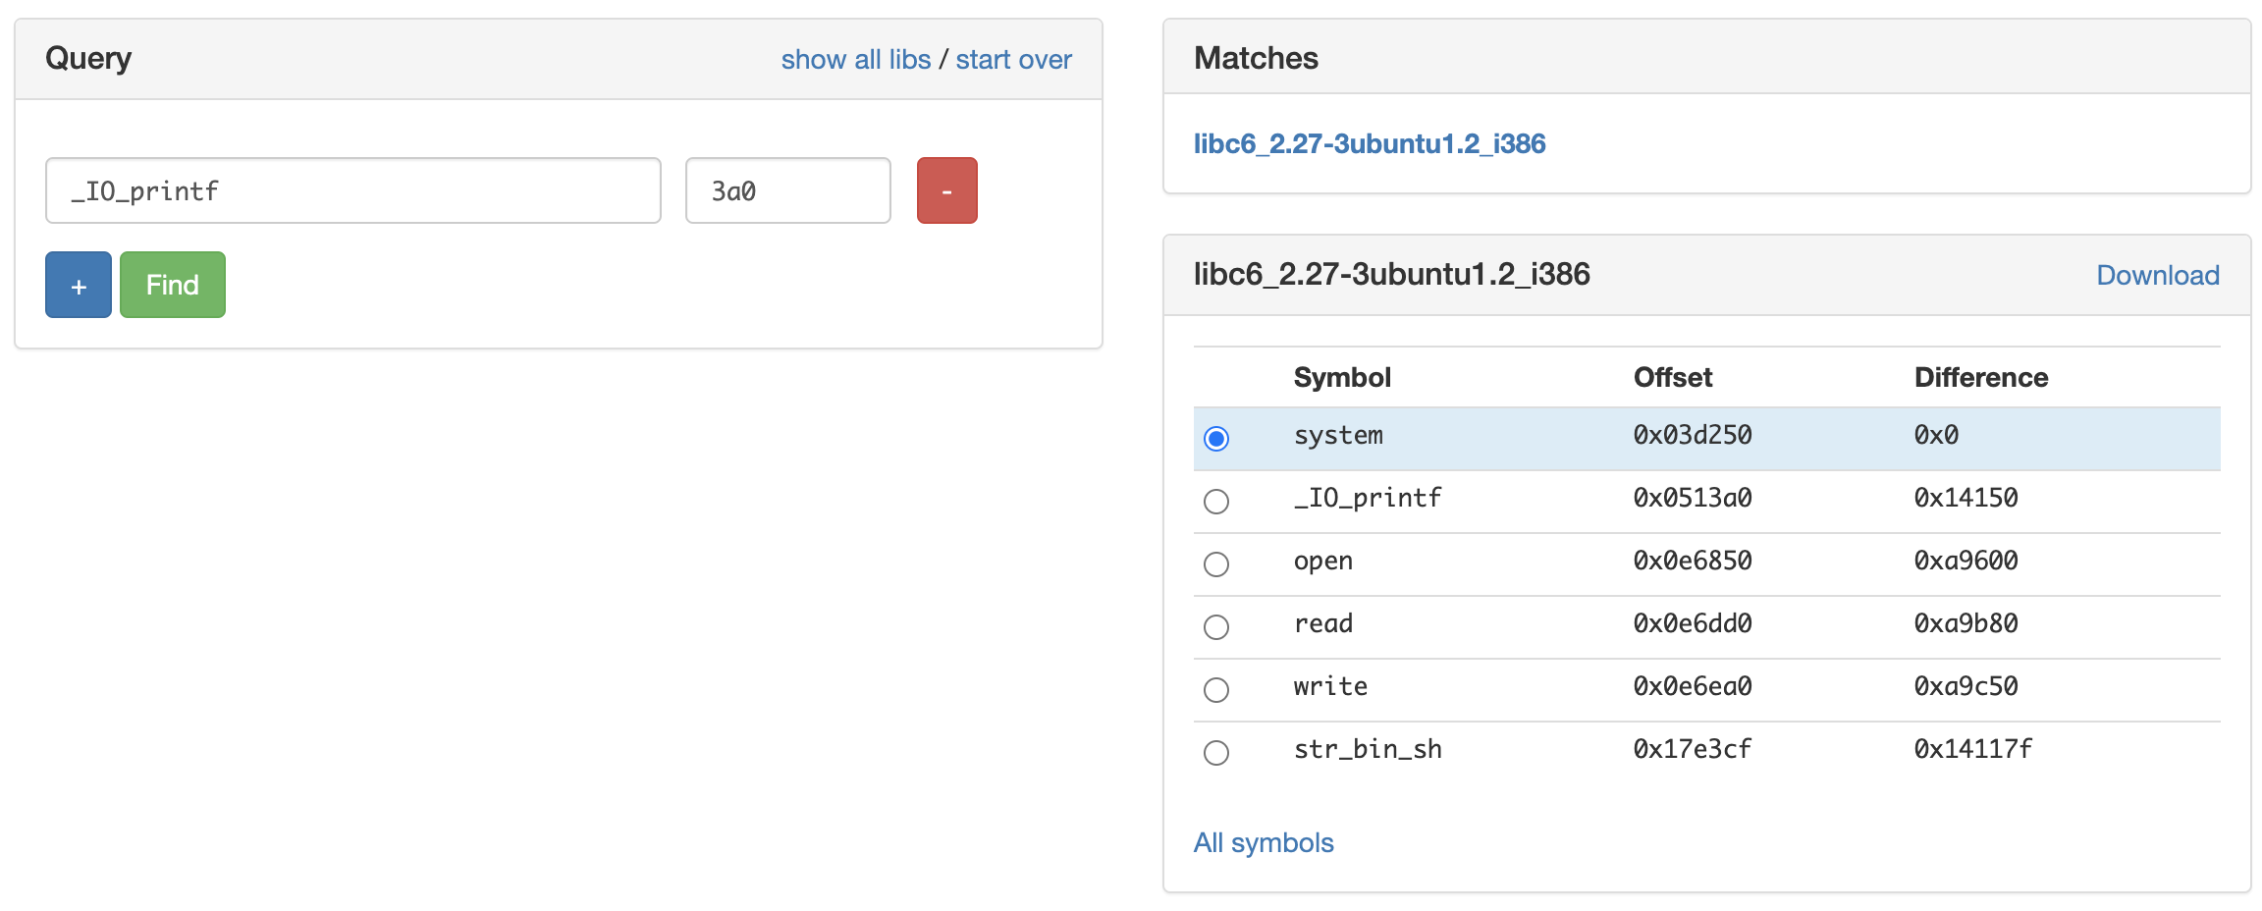This screenshot has width=2262, height=911.
Task: Open the show all libs link
Action: (x=855, y=59)
